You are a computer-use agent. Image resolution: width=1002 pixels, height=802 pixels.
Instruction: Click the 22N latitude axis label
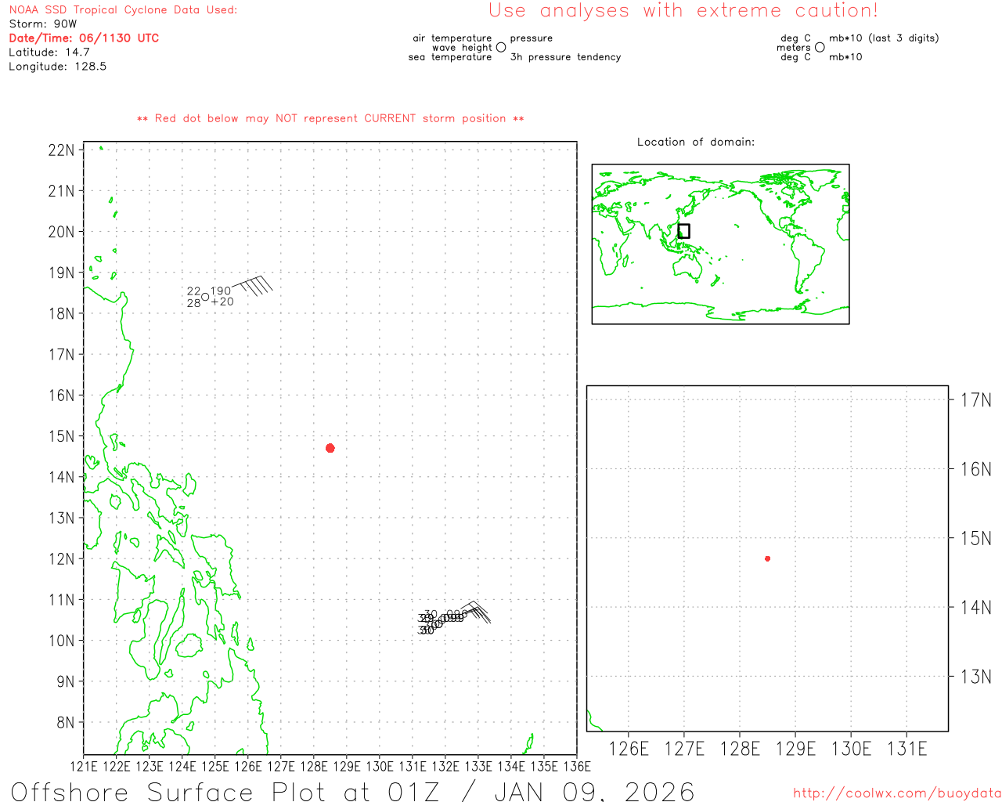point(61,150)
